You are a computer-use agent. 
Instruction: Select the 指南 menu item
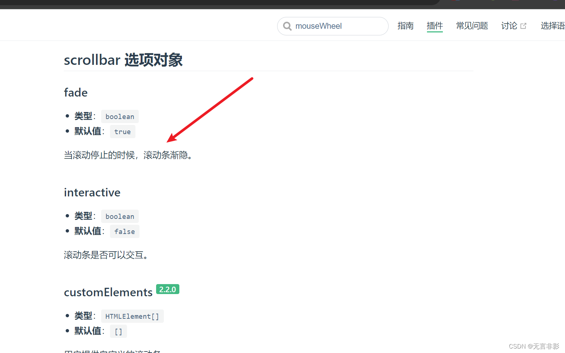click(x=406, y=25)
